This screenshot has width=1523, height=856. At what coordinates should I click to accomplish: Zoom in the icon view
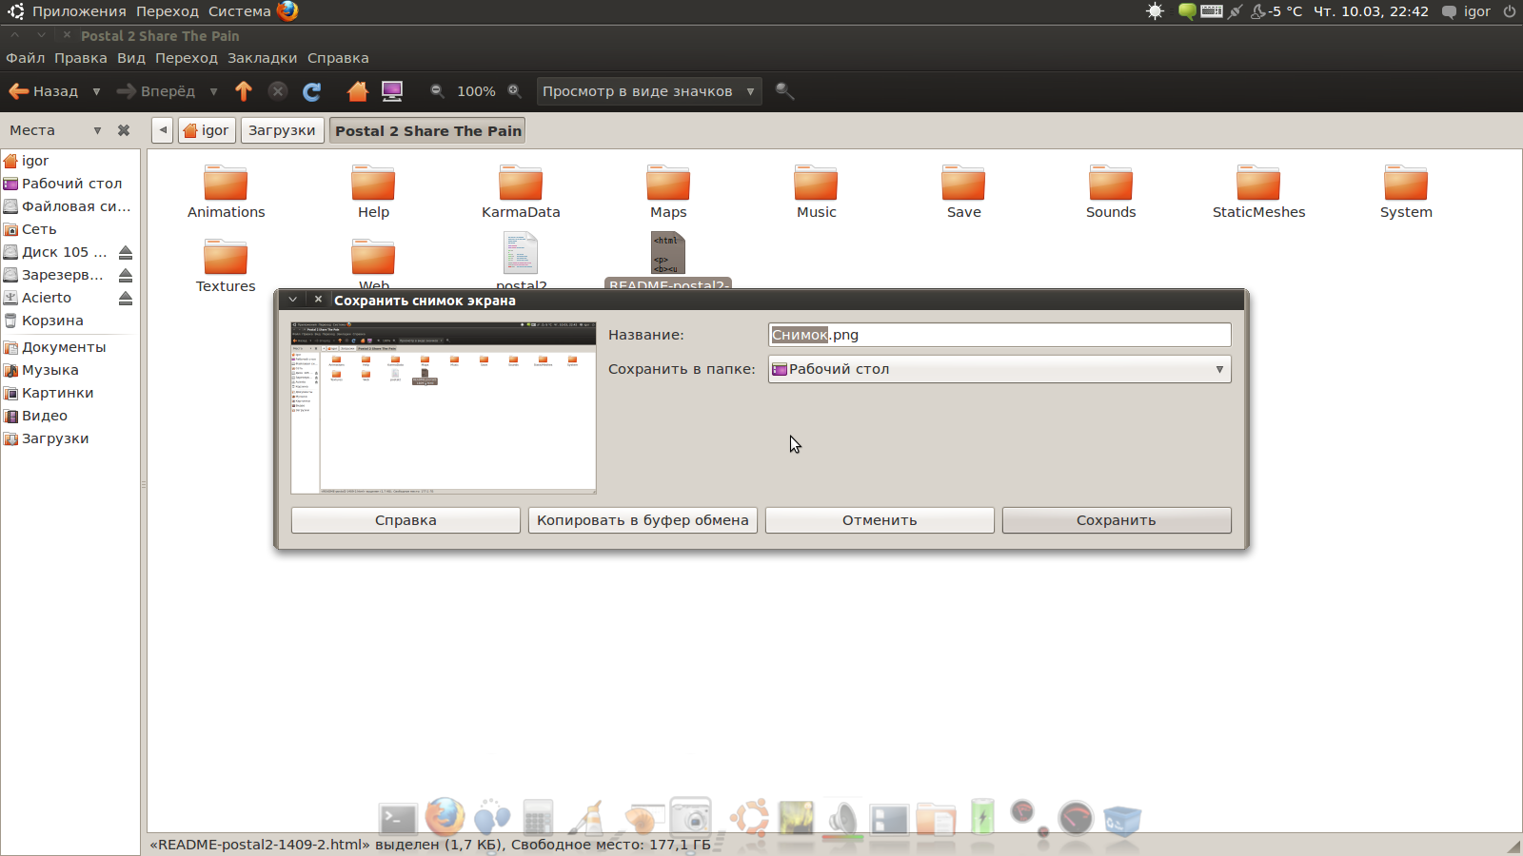point(515,91)
